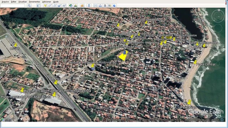228x128 pixels.
Task: Open the planets switcher dropdown
Action: coord(82,6)
